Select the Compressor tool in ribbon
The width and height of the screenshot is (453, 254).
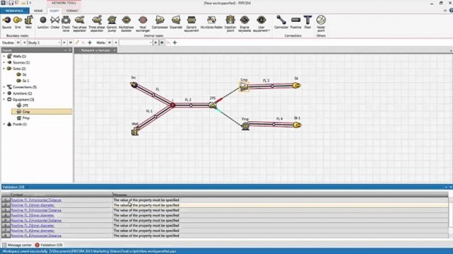[x=160, y=23]
